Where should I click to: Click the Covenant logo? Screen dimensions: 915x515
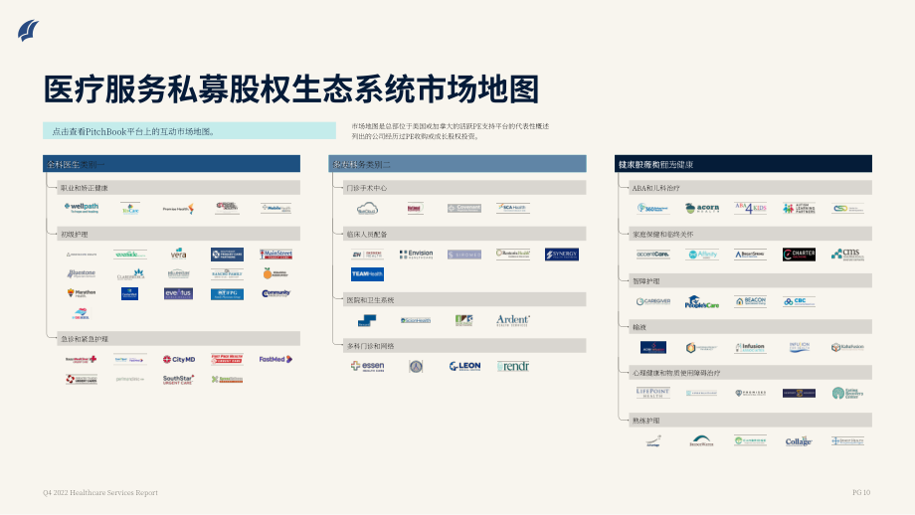(x=463, y=208)
